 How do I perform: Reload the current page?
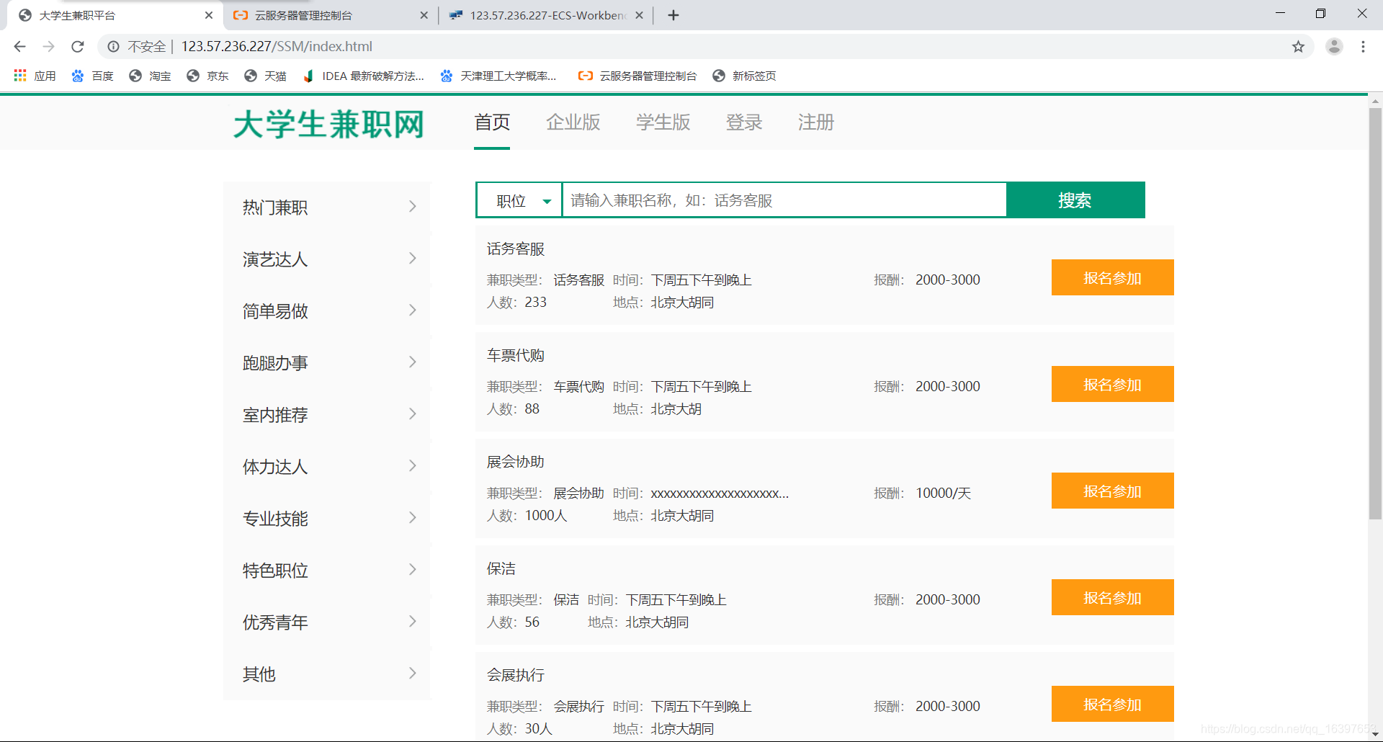pyautogui.click(x=78, y=47)
